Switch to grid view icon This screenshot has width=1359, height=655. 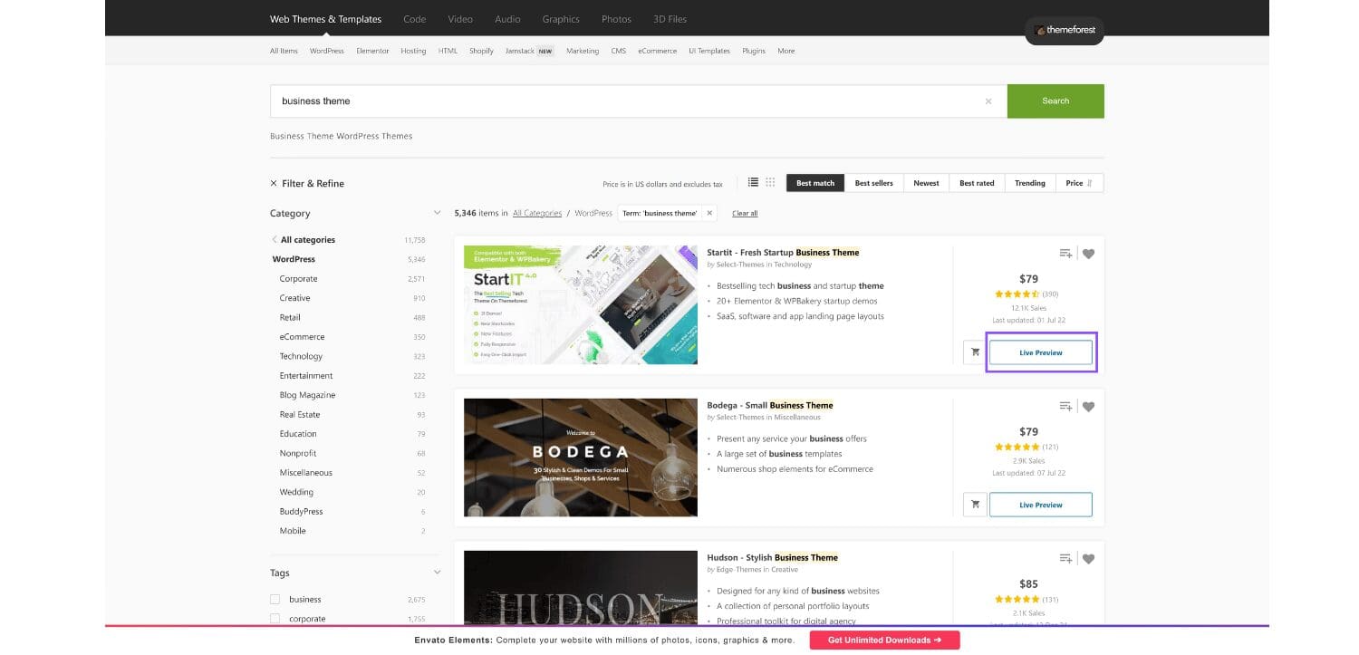coord(770,182)
